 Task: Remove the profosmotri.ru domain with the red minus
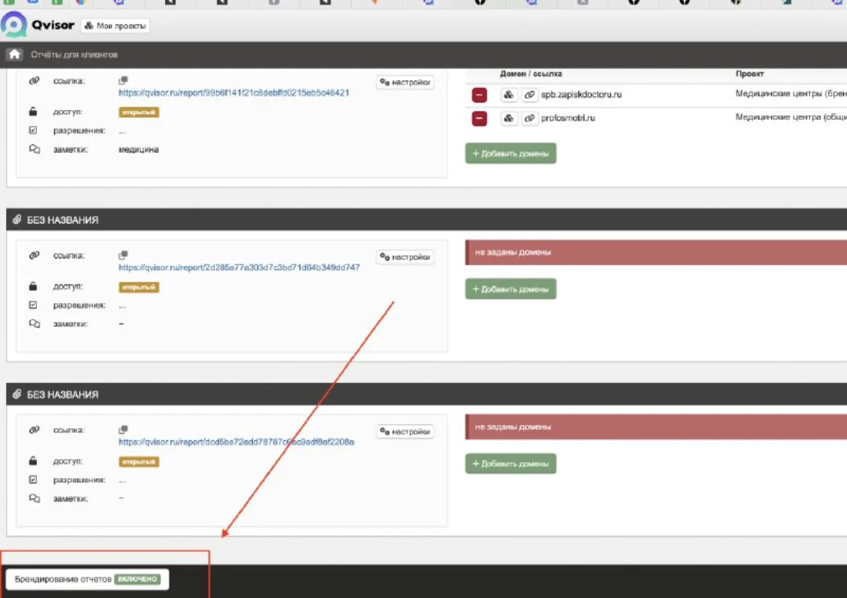[479, 119]
